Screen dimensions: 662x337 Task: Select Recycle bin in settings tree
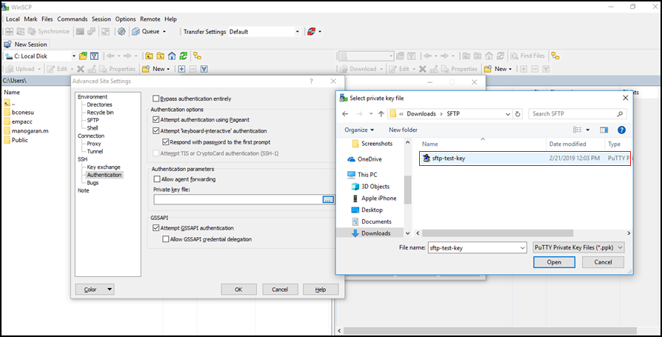(100, 113)
